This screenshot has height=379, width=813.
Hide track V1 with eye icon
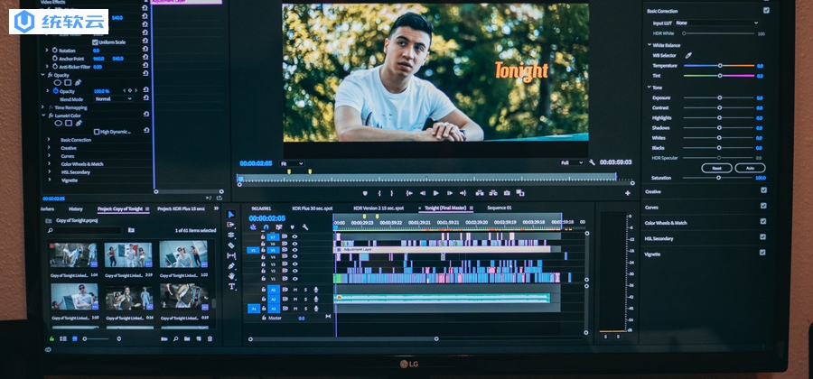click(x=294, y=279)
